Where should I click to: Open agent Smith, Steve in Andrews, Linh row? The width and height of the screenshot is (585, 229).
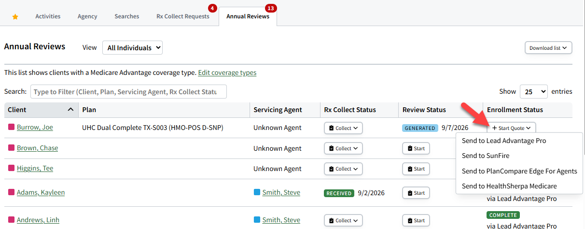point(281,220)
